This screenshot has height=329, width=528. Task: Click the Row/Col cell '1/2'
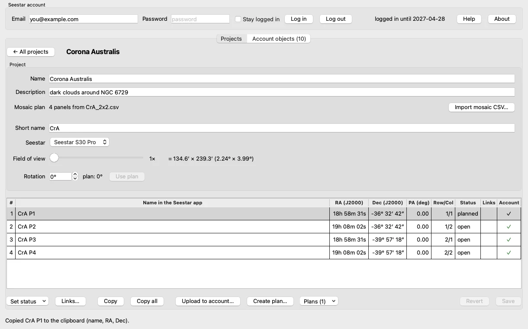point(443,227)
